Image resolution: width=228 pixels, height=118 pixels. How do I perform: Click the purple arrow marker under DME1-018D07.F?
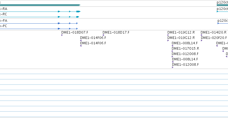click(x=62, y=35)
